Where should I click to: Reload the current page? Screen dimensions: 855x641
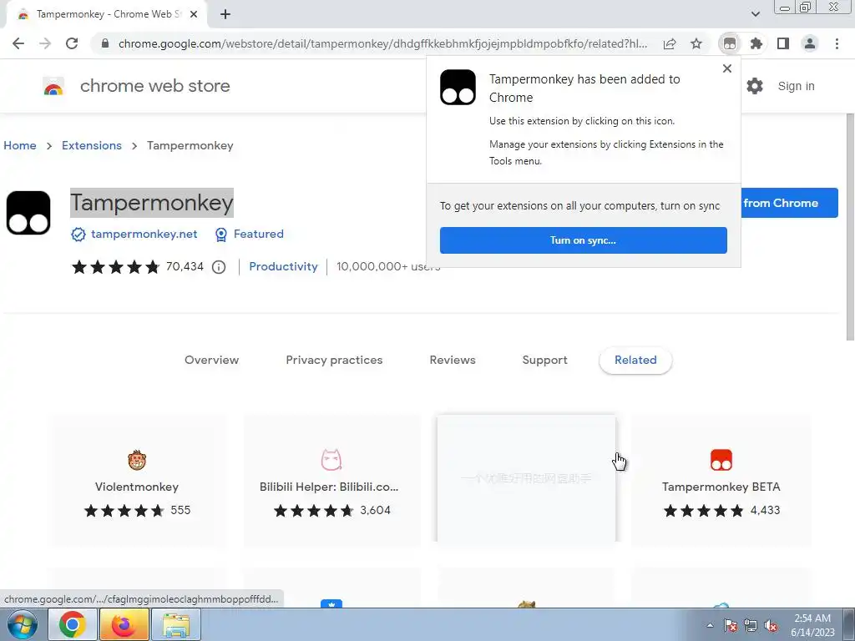(72, 43)
